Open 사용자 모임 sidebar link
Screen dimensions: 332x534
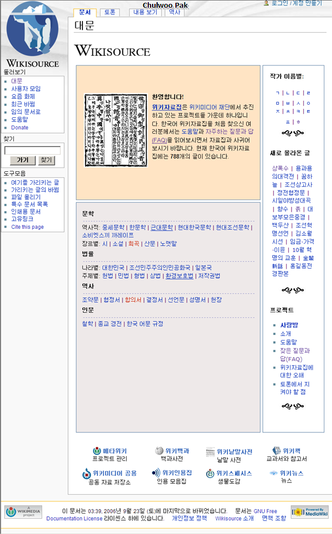point(26,88)
